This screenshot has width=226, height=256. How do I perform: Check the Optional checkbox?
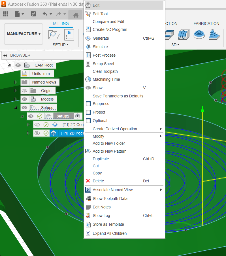88,121
